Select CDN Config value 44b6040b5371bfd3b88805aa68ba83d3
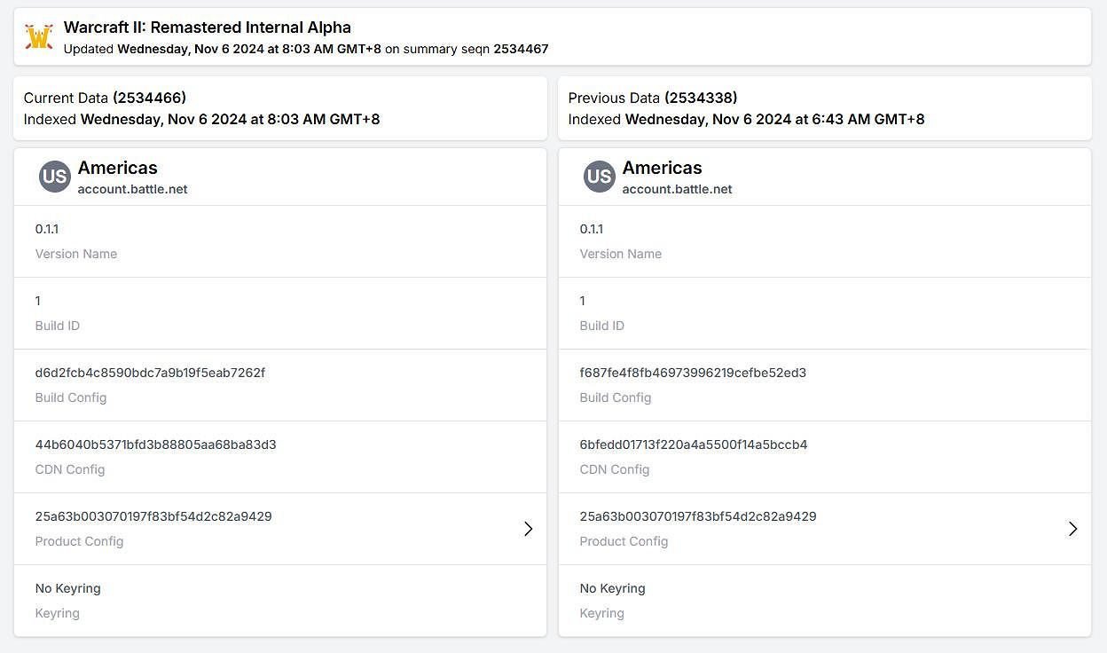 155,445
